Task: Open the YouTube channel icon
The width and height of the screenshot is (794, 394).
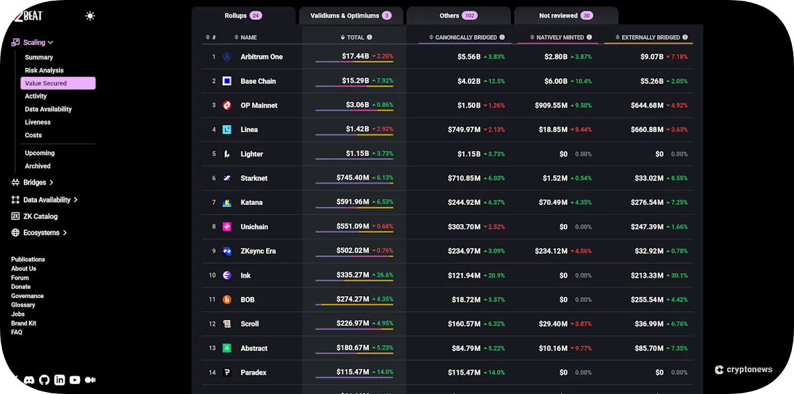Action: pyautogui.click(x=75, y=380)
